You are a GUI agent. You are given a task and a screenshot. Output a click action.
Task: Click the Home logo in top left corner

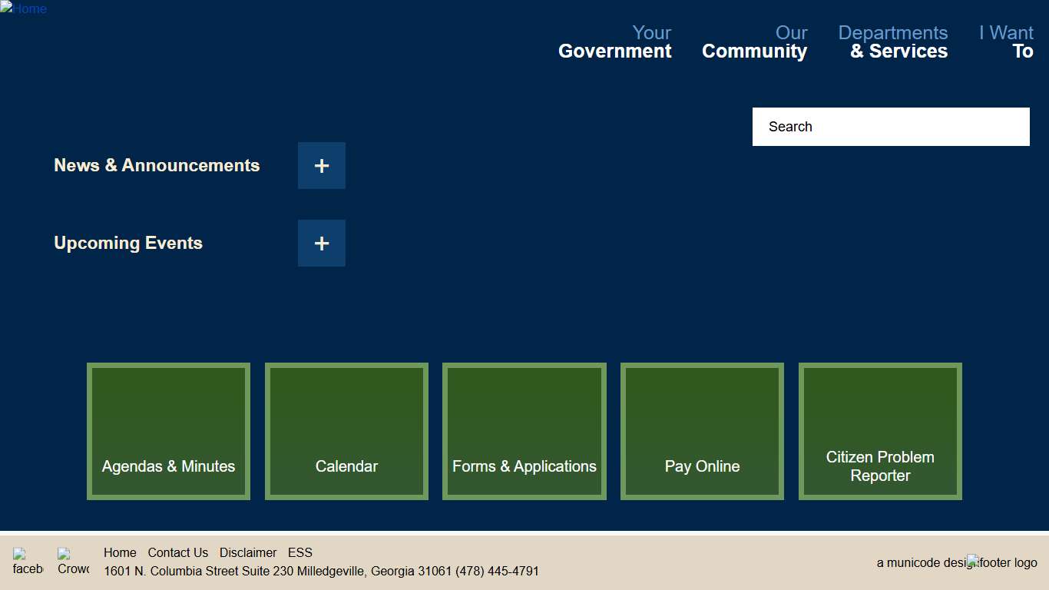[24, 9]
